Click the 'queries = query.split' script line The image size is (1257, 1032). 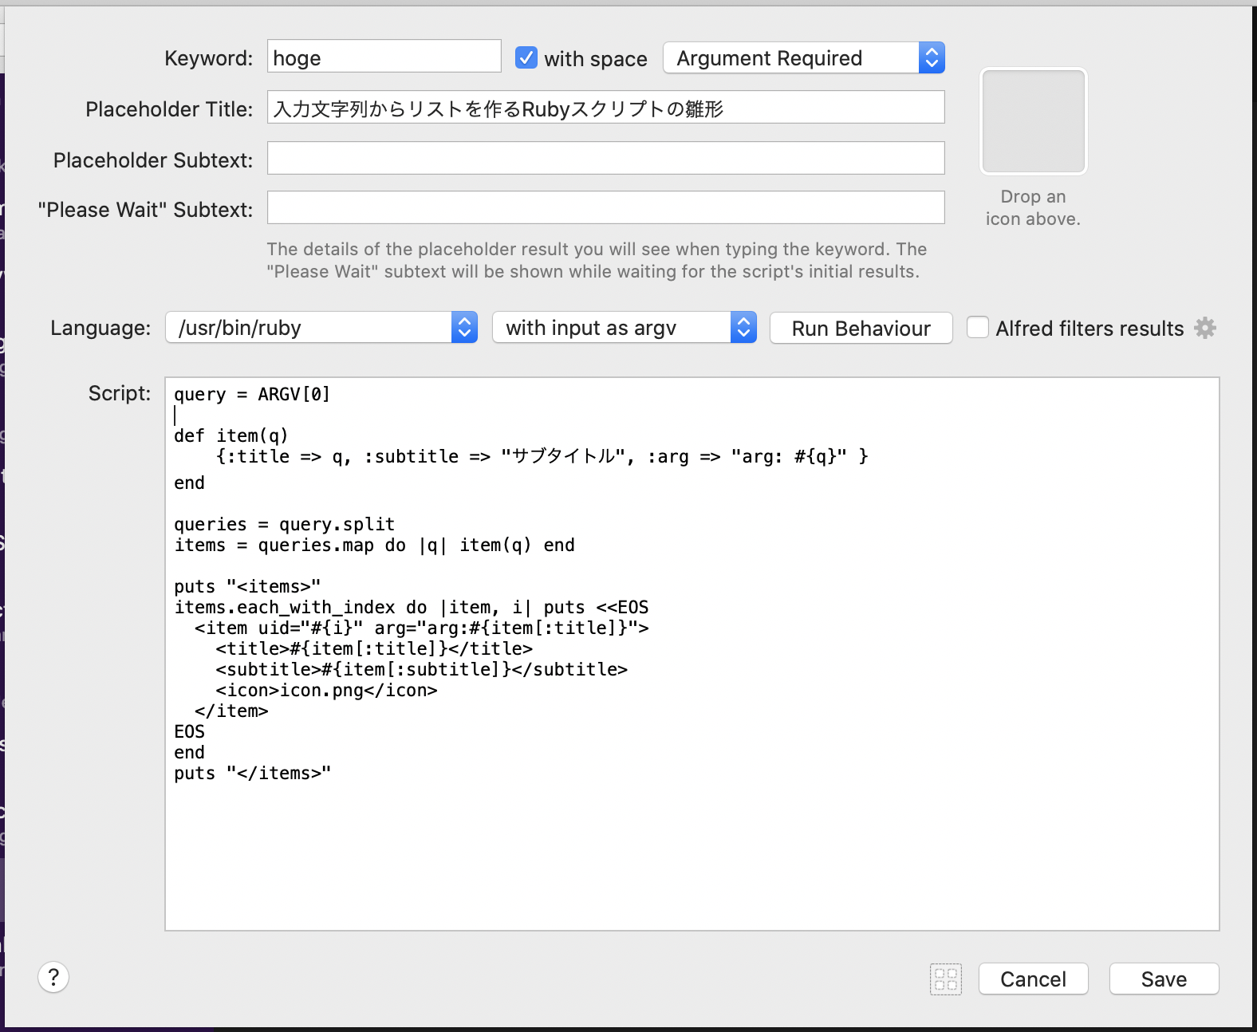click(x=285, y=524)
